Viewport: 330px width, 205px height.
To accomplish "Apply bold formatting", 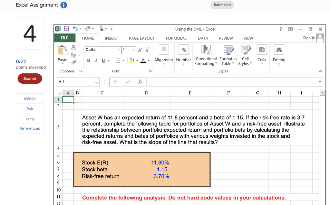I will [x=89, y=61].
